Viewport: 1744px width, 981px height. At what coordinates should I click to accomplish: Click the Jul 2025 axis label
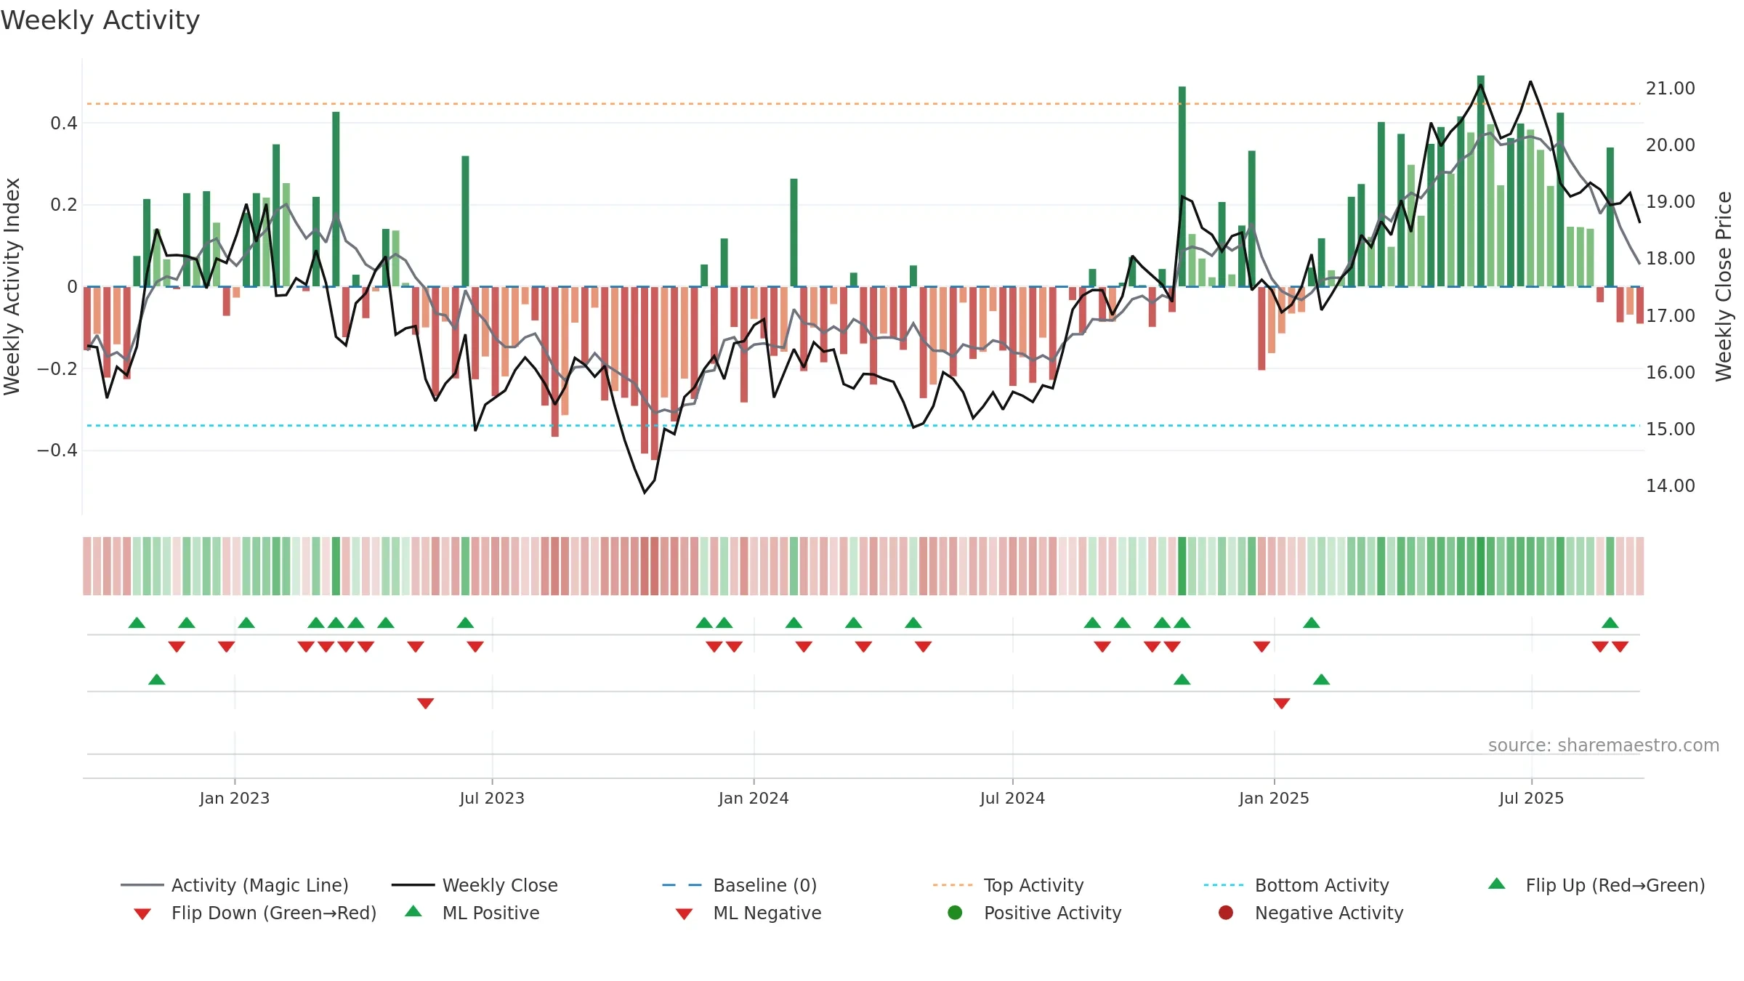pos(1531,798)
